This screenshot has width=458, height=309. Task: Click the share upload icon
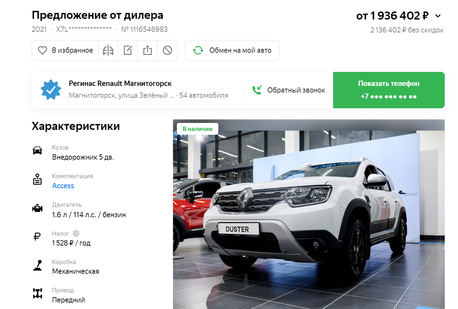click(x=148, y=50)
